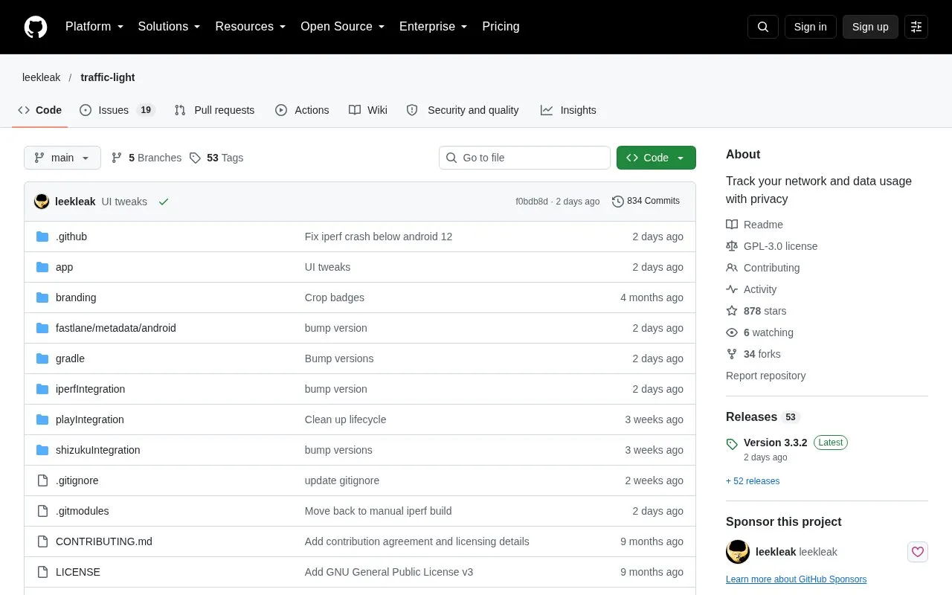The height and width of the screenshot is (595, 952).
Task: Open the search magnifier button
Action: coord(763,27)
